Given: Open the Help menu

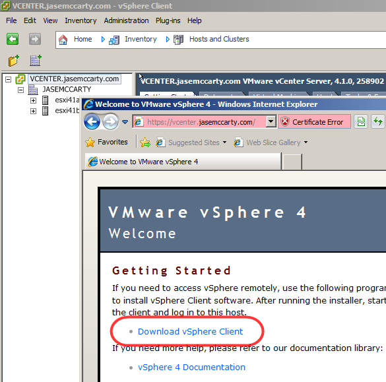Looking at the screenshot, I should pos(195,20).
